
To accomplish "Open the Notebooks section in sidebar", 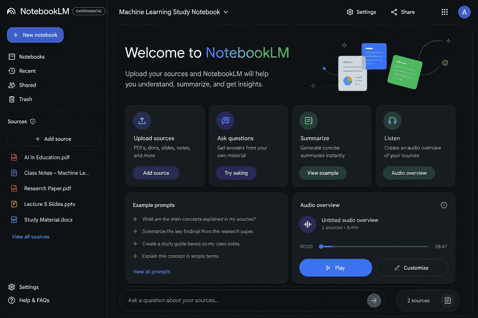I will tap(27, 57).
